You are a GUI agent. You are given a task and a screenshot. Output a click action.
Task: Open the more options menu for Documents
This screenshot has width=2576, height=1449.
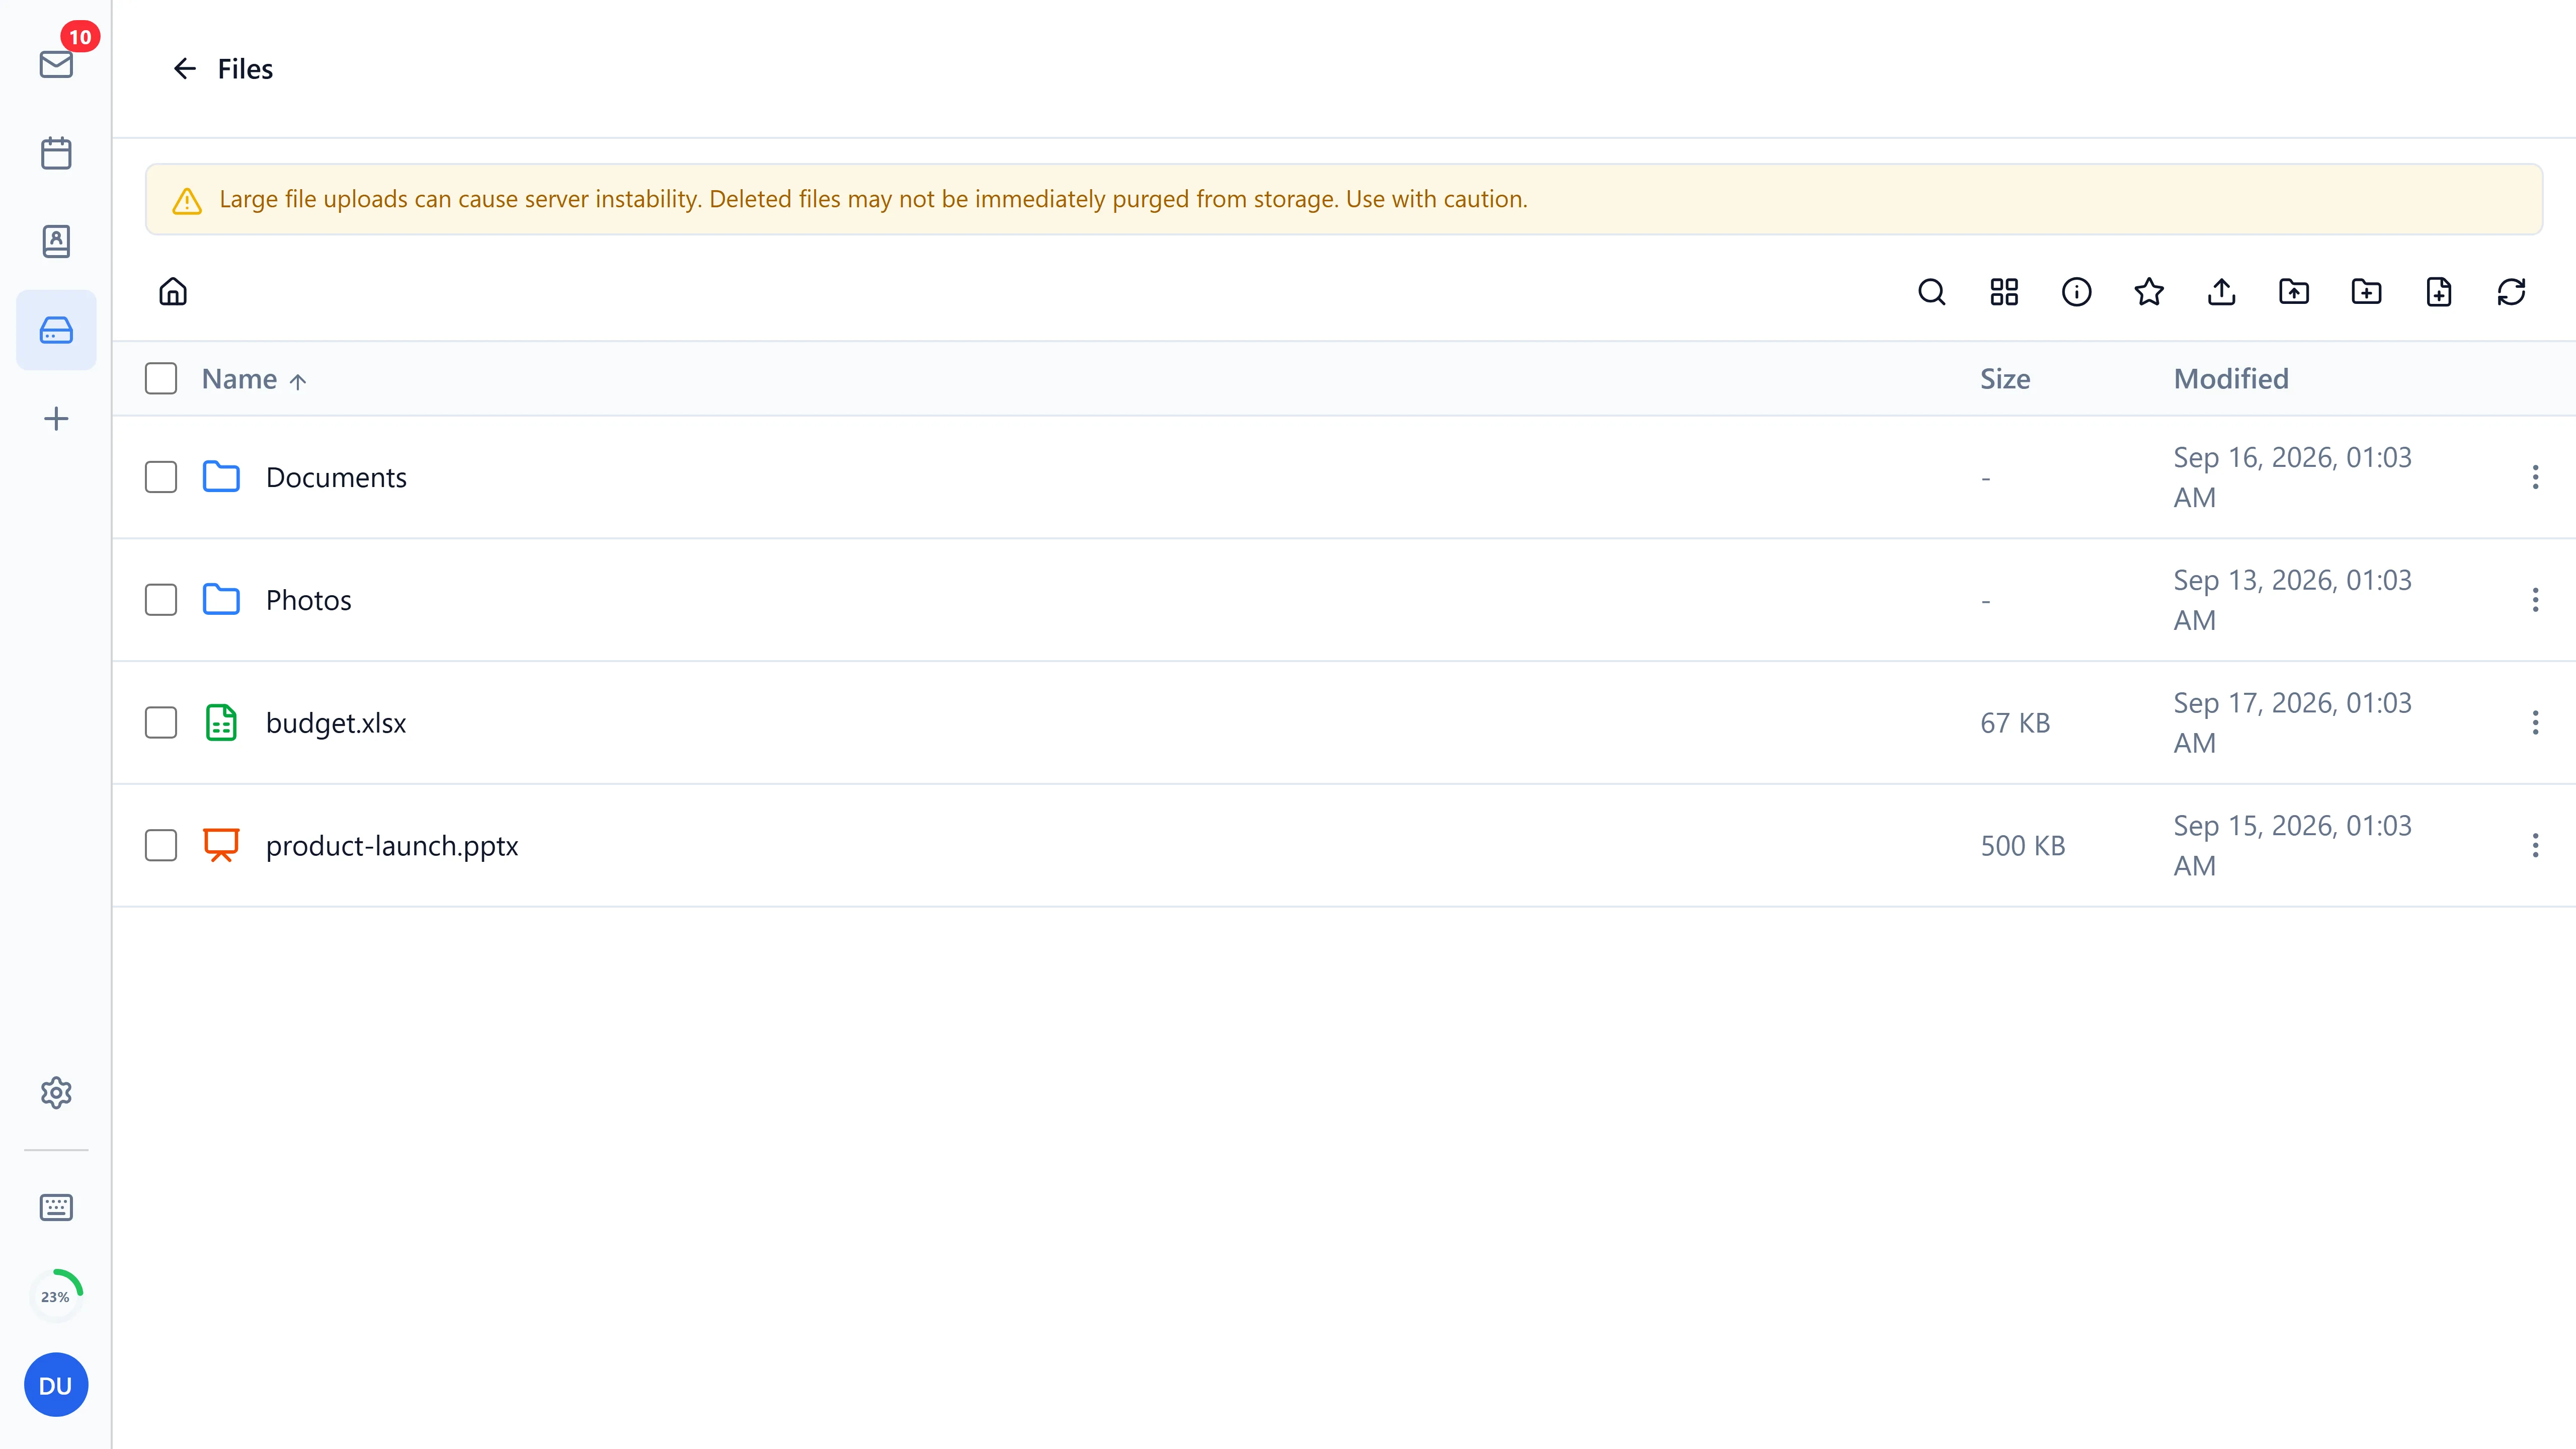coord(2535,477)
